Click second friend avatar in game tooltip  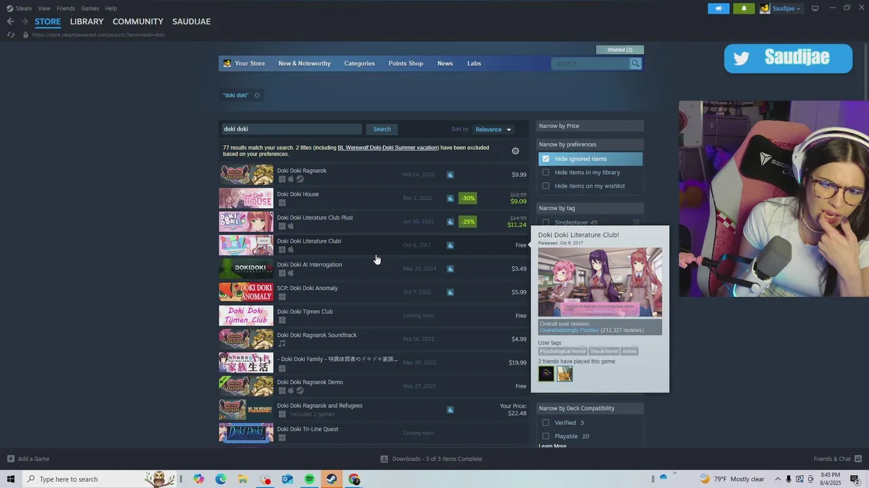(565, 373)
